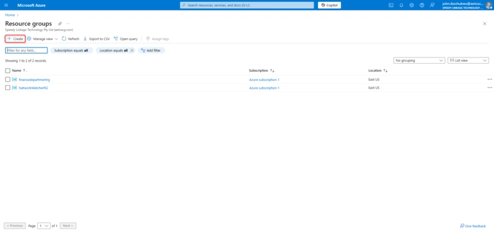The image size is (494, 234).
Task: Focus the Filter for any field box
Action: click(27, 51)
